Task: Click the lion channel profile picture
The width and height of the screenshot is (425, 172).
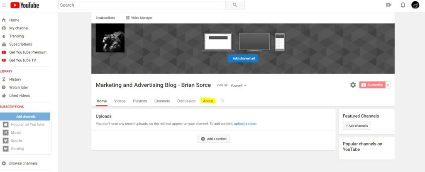Action: pos(110,38)
